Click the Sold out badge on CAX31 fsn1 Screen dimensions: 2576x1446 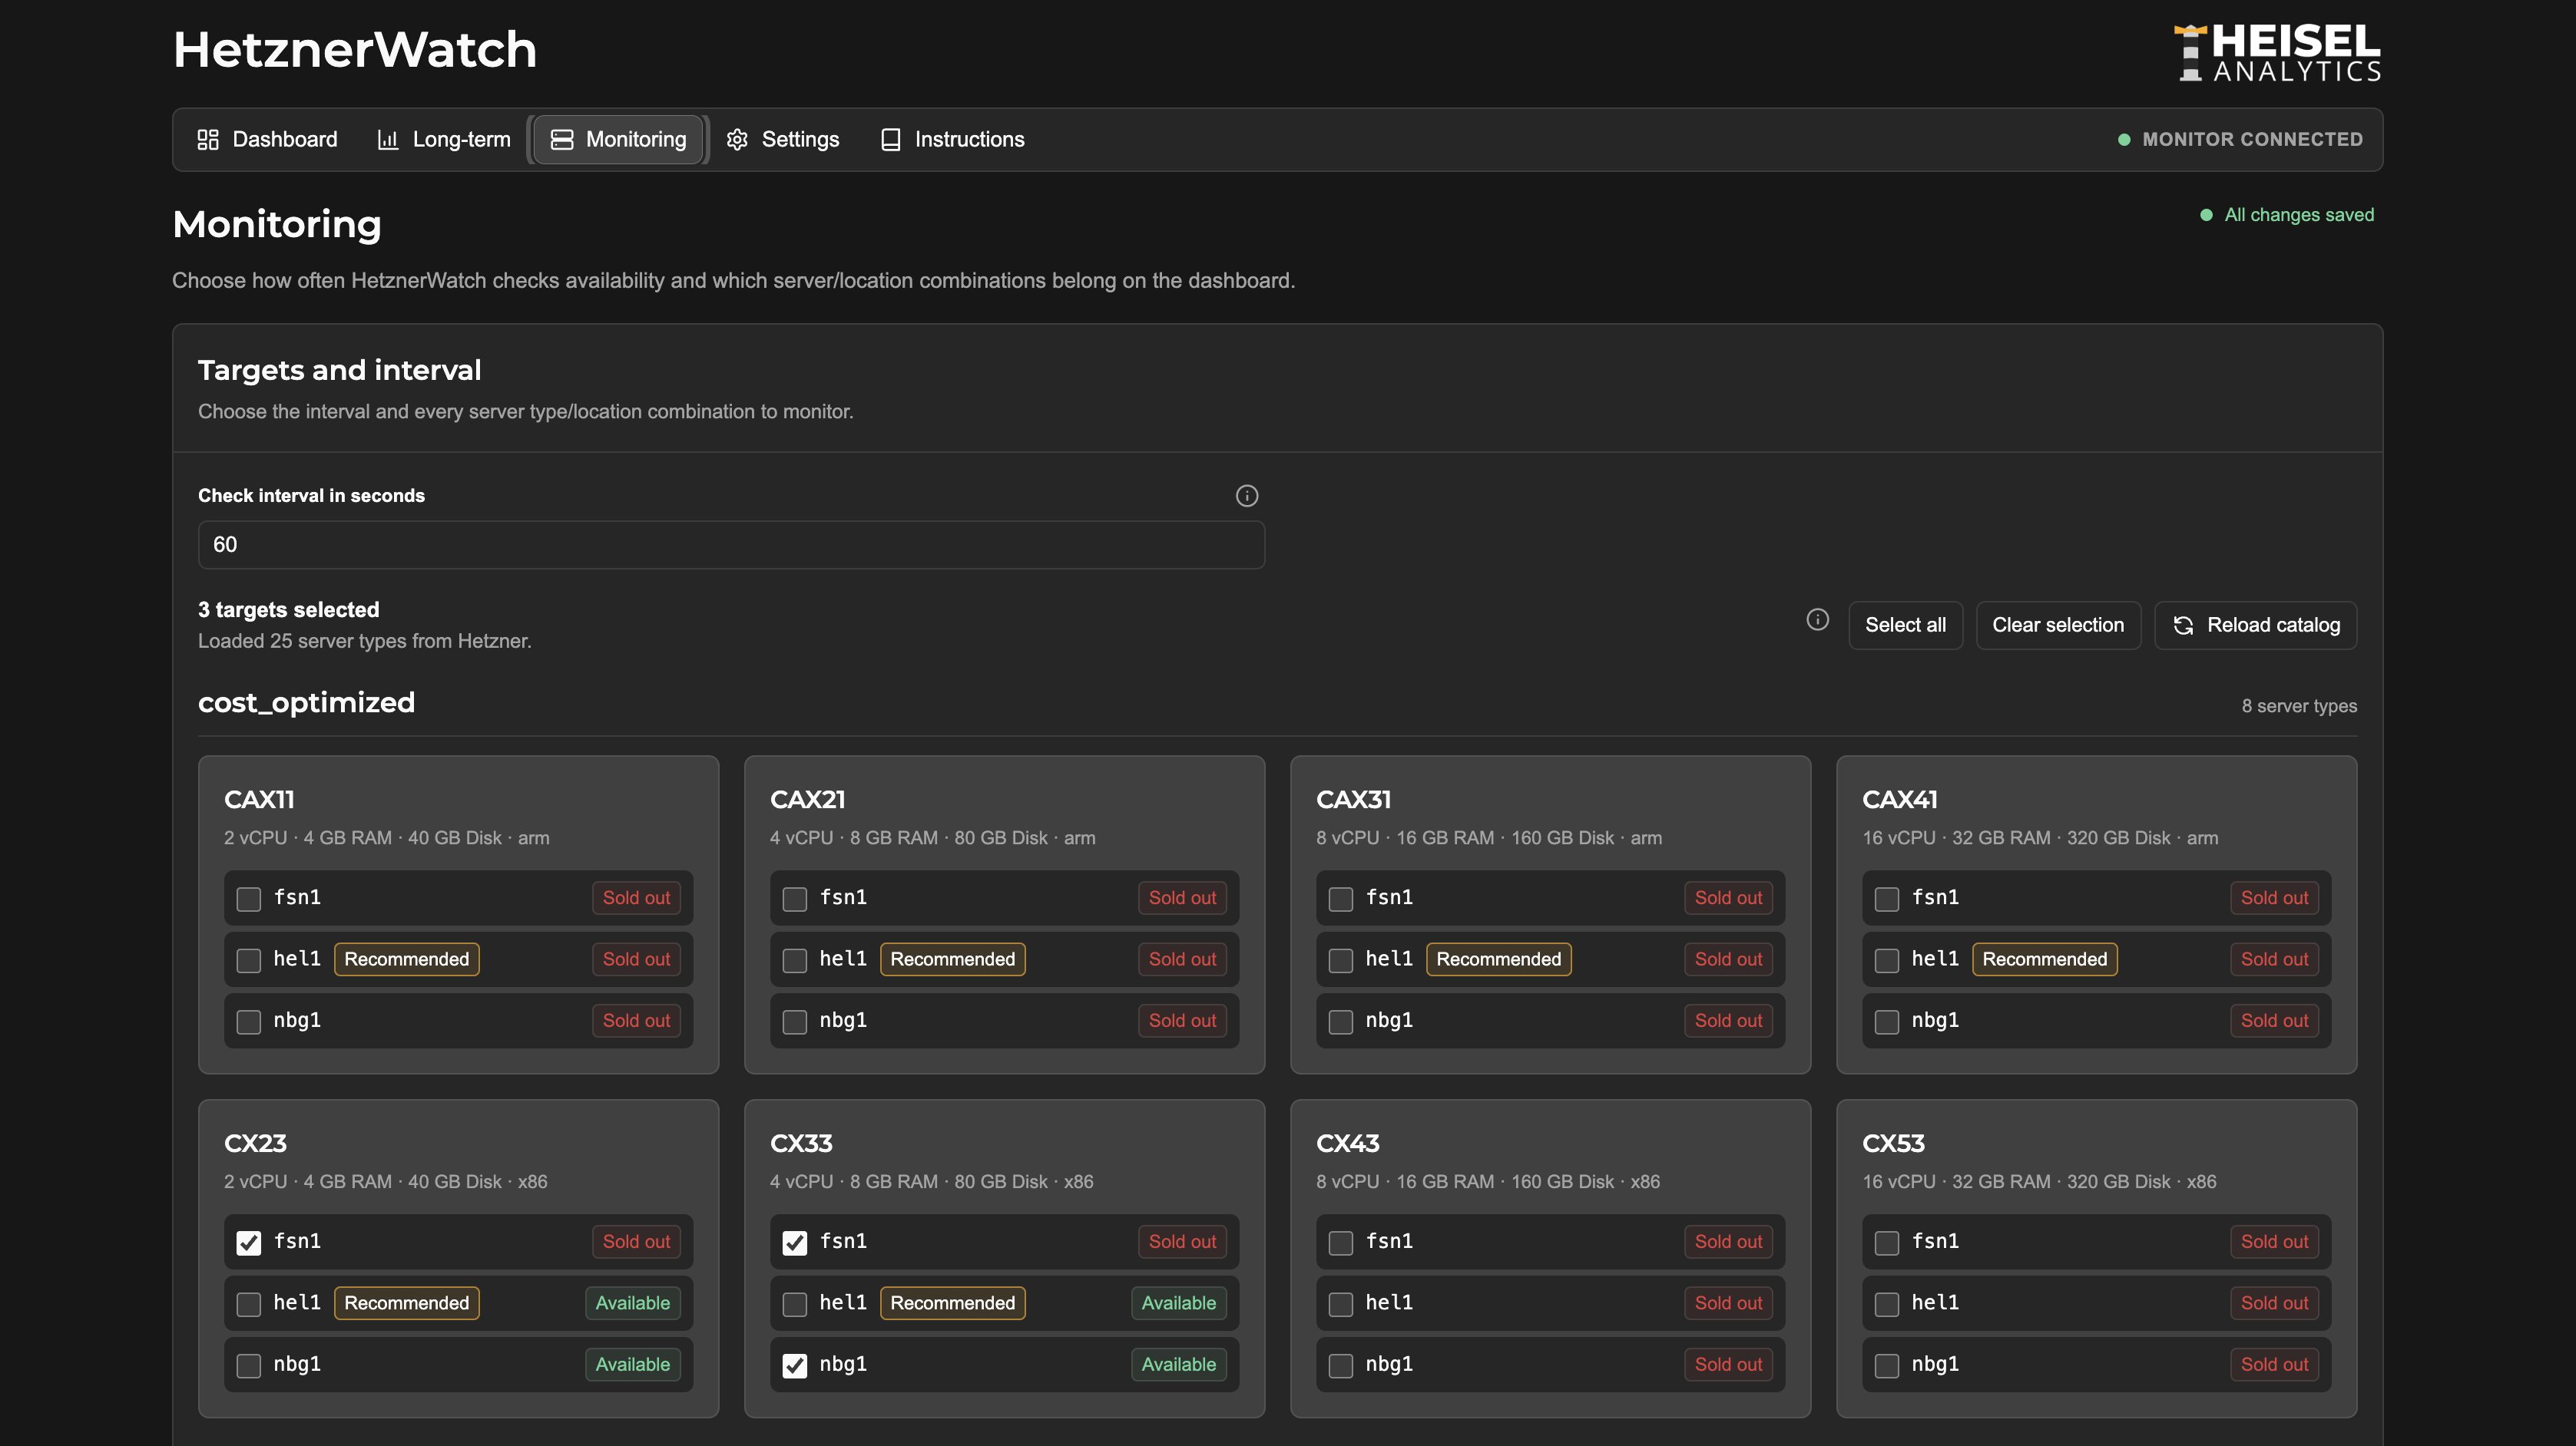(1729, 899)
